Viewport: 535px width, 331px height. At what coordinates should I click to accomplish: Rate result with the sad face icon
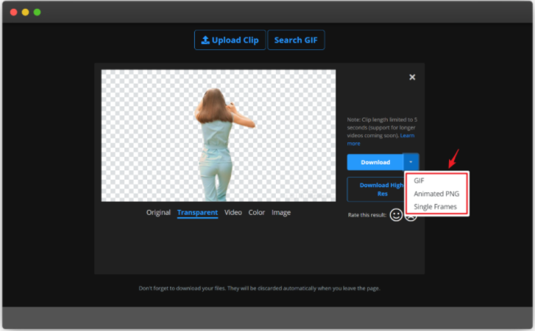click(x=411, y=217)
